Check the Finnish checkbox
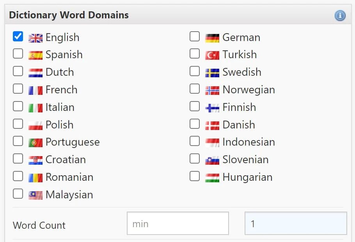 (195, 106)
